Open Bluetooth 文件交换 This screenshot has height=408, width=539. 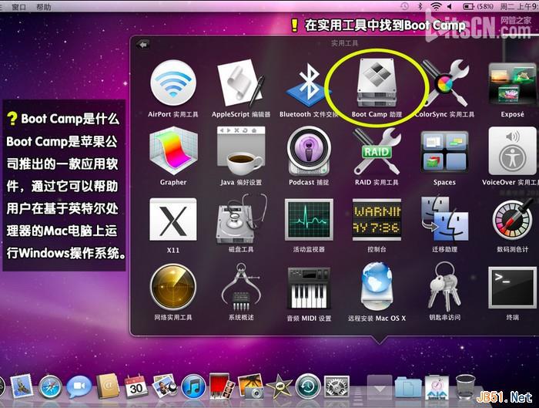click(308, 83)
